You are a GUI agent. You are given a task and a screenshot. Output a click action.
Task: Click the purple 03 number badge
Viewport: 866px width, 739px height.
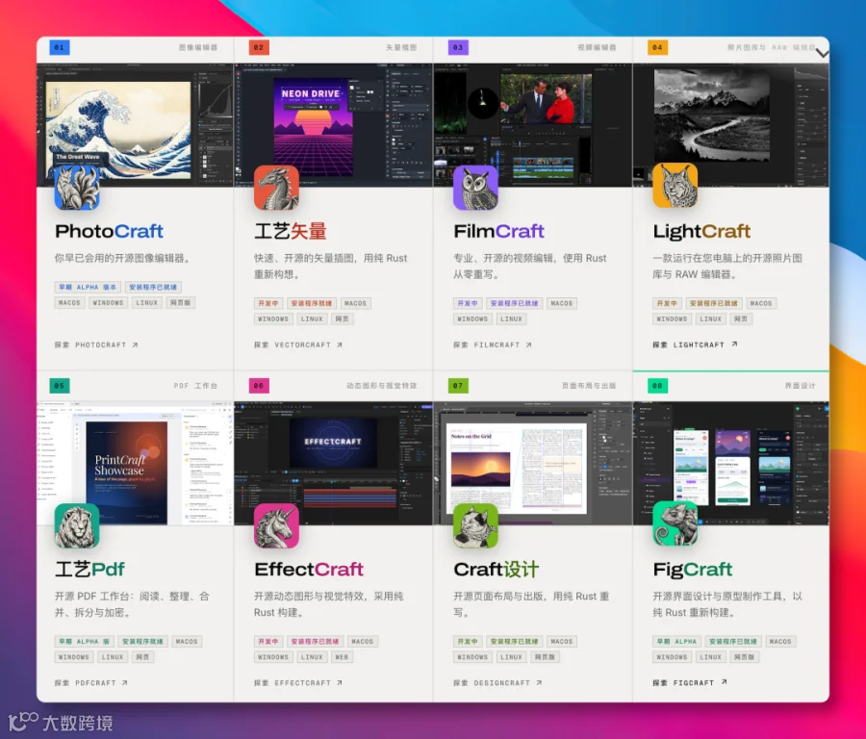point(458,47)
